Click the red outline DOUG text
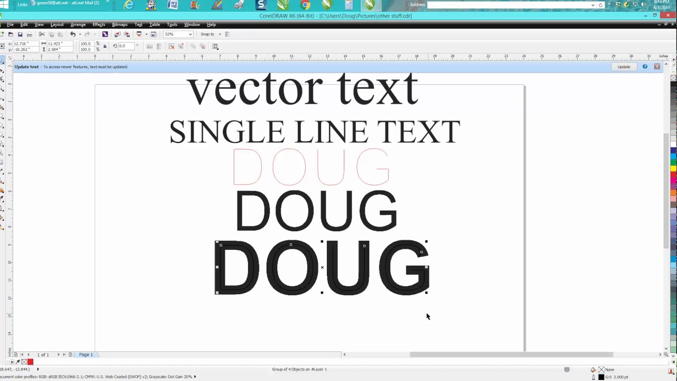 point(311,167)
